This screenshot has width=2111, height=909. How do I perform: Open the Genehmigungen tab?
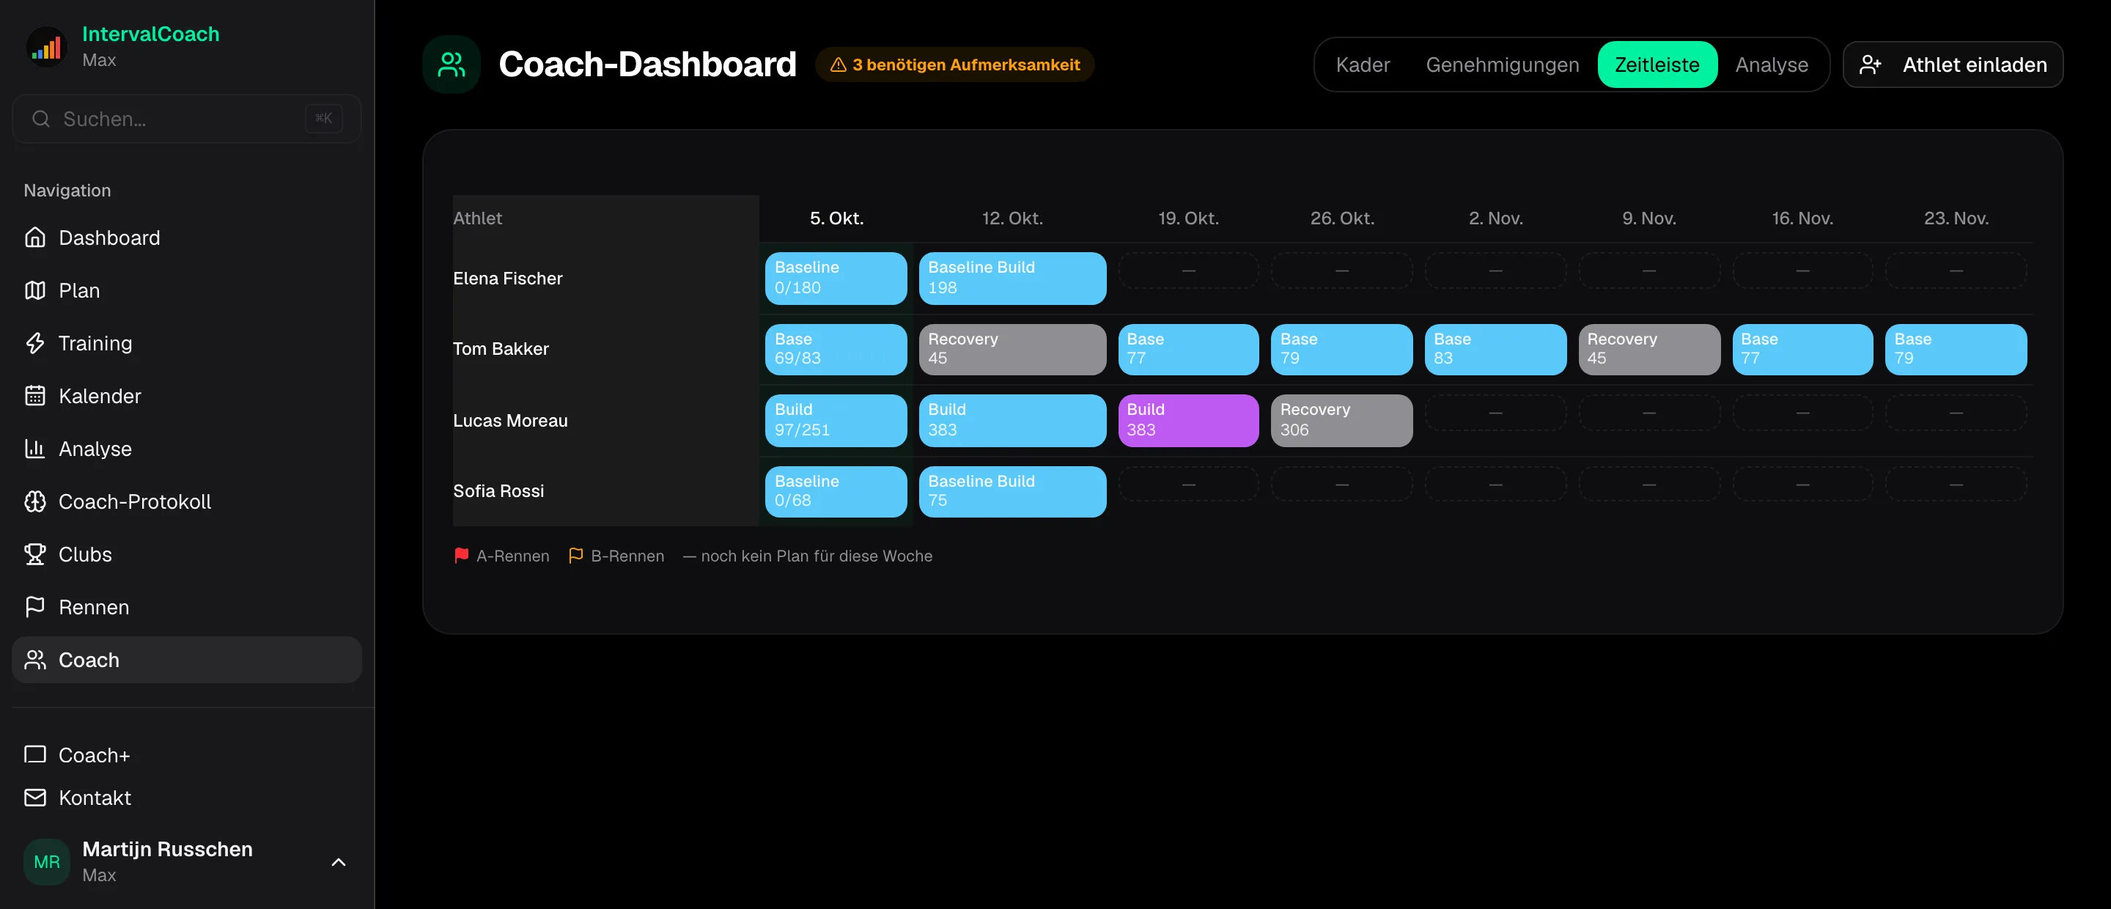click(x=1502, y=65)
